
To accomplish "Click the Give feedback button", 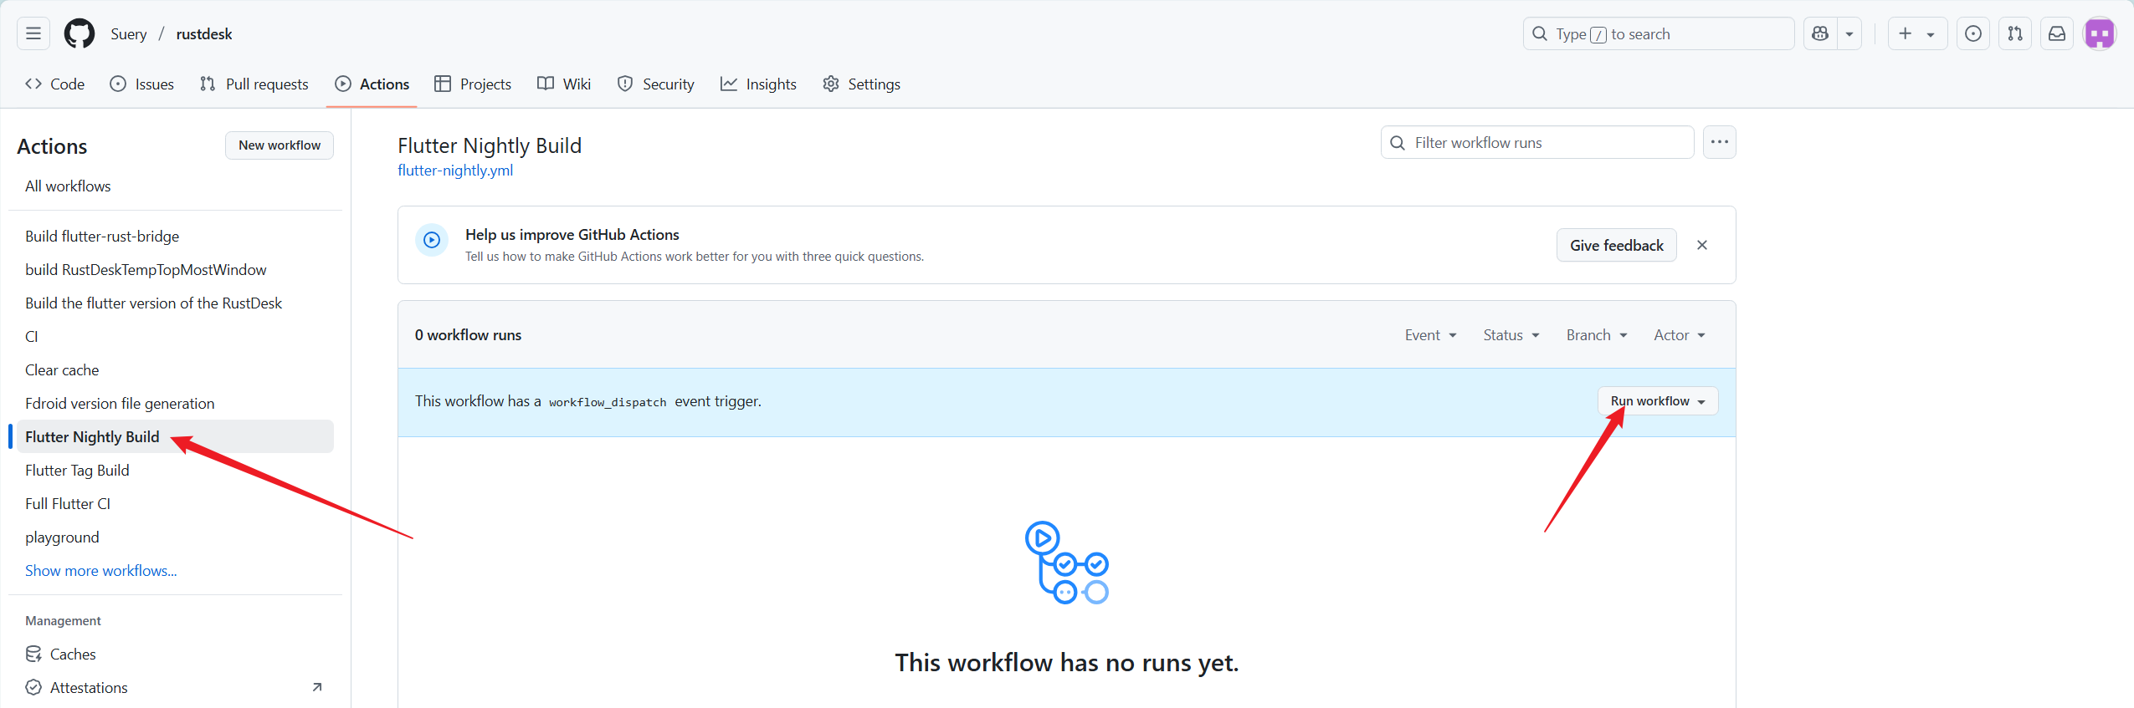I will (1617, 245).
